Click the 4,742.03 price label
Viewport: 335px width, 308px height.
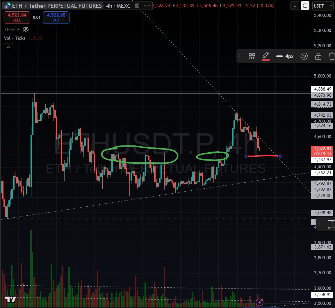[x=322, y=115]
